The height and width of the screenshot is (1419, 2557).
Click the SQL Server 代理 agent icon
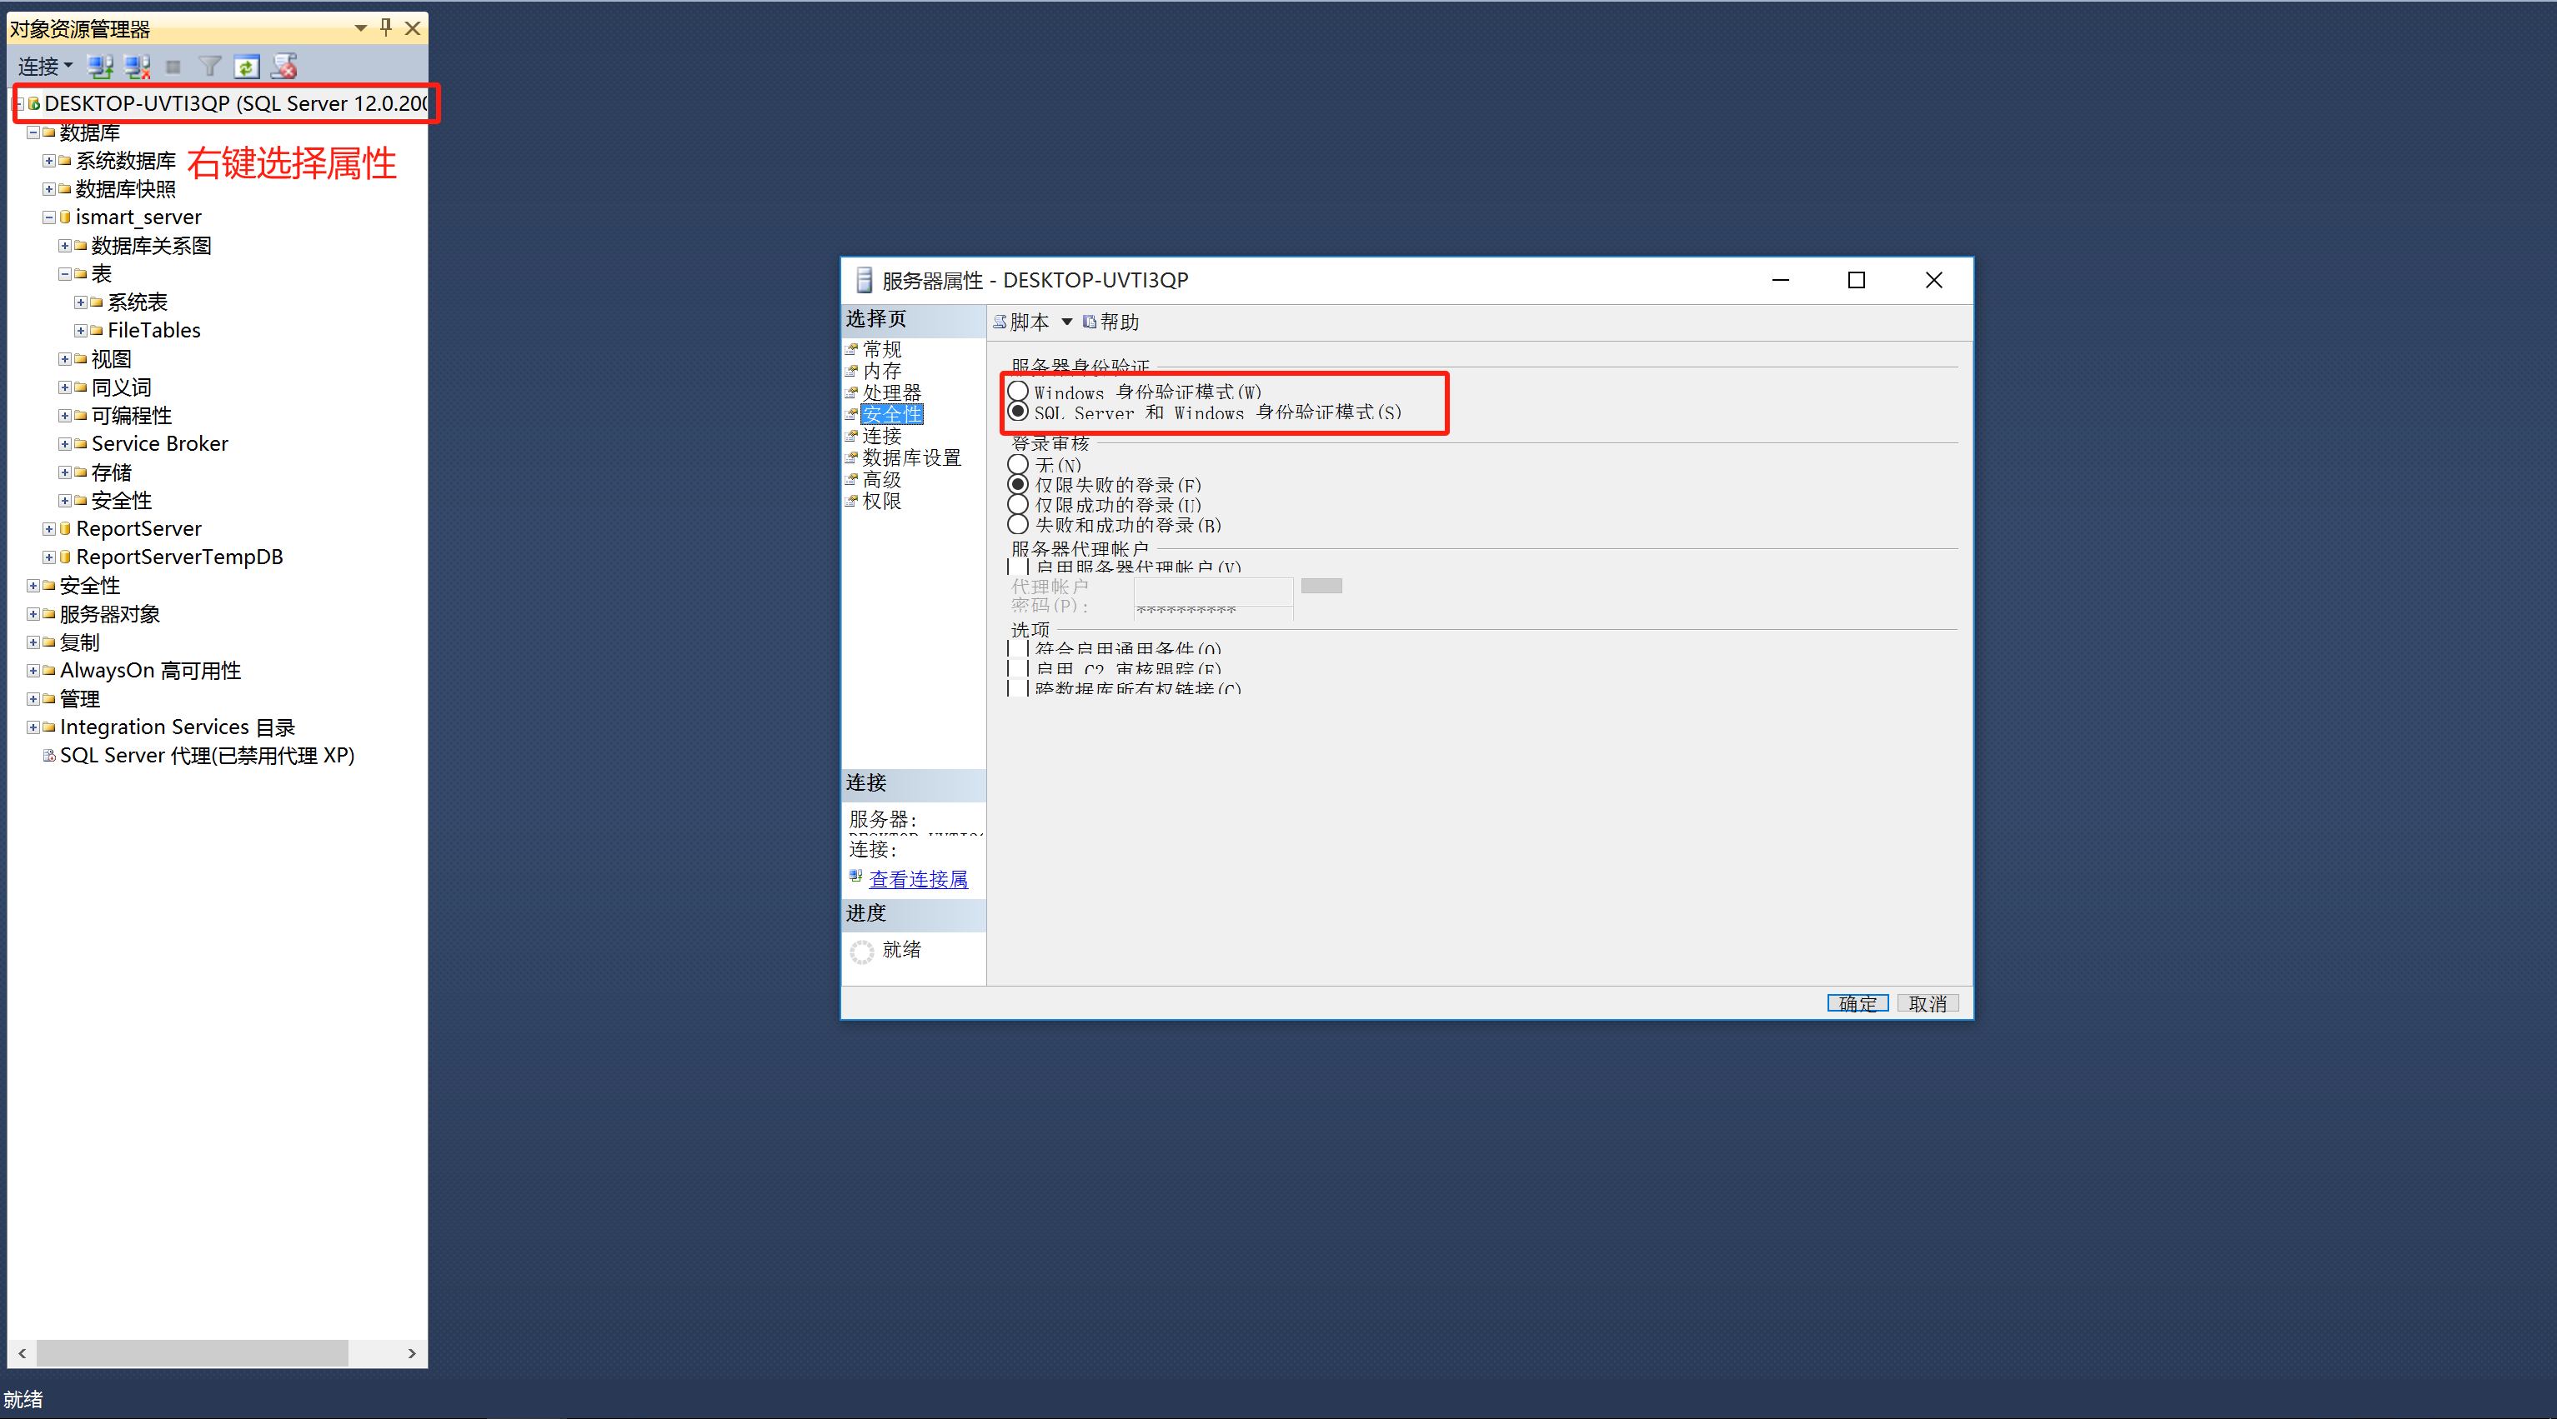[48, 756]
